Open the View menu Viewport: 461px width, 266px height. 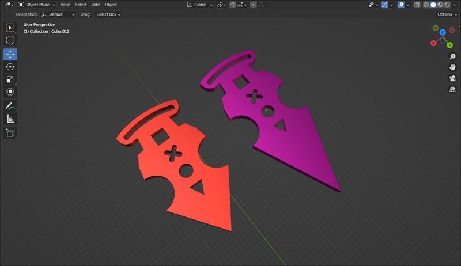(x=65, y=5)
